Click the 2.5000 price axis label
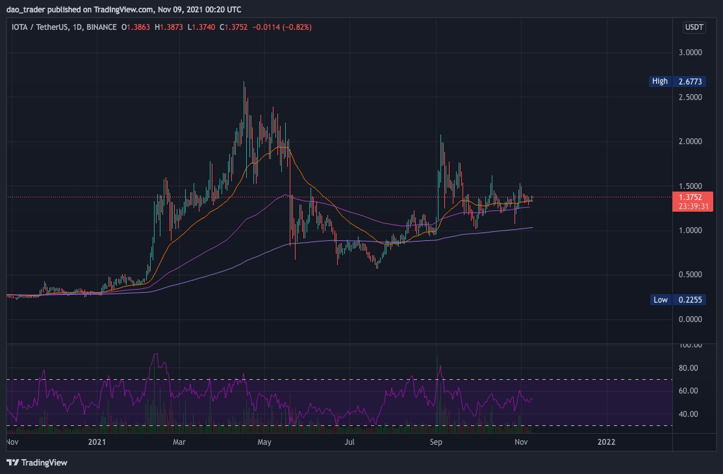The image size is (723, 474). click(691, 97)
